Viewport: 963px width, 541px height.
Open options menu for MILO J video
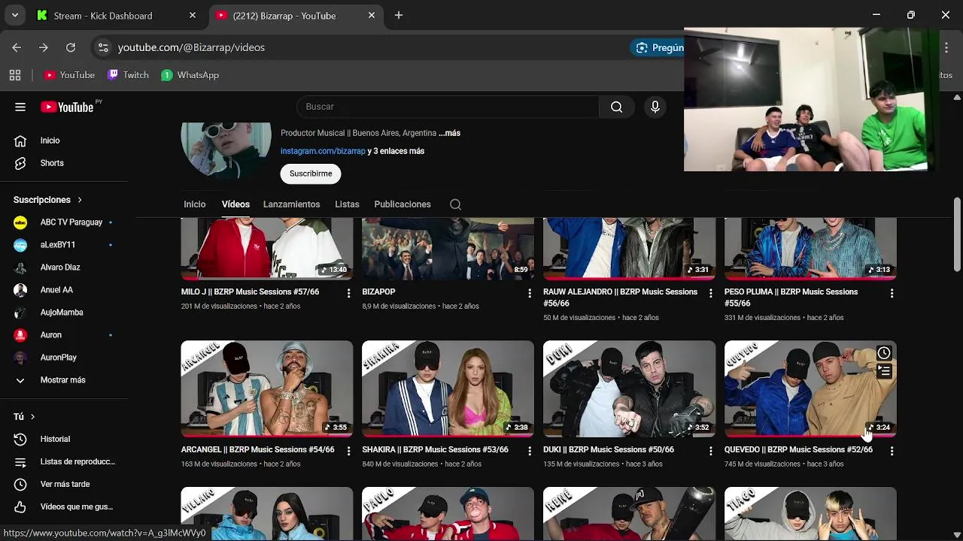348,293
